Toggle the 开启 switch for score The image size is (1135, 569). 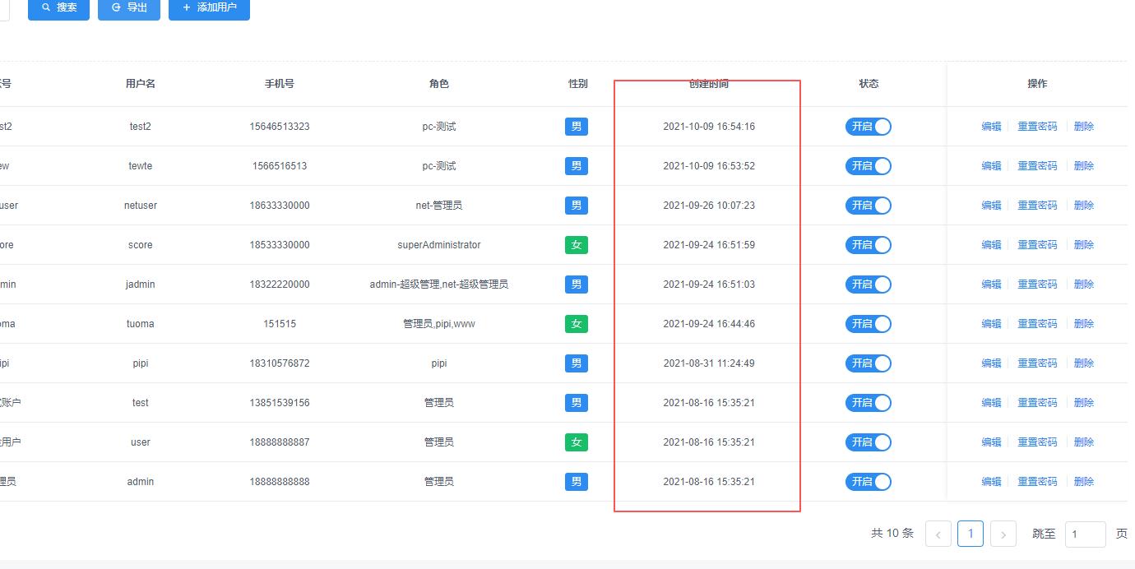(869, 245)
